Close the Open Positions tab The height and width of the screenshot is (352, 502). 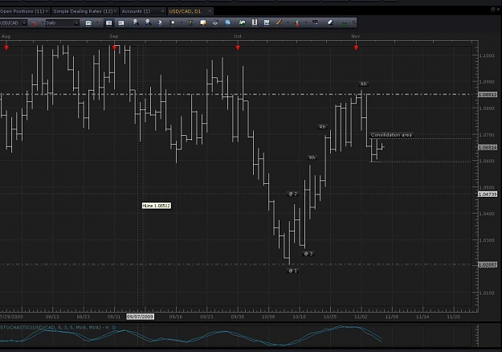(47, 11)
